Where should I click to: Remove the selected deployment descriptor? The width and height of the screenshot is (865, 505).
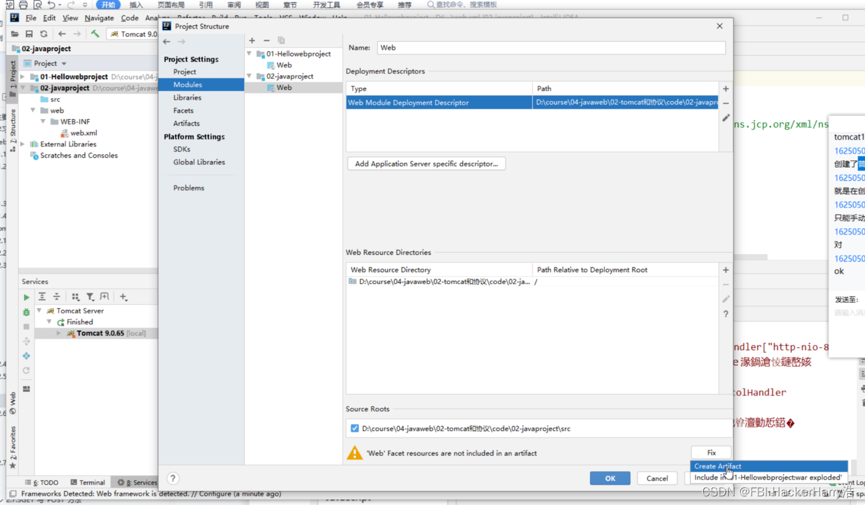(x=726, y=103)
